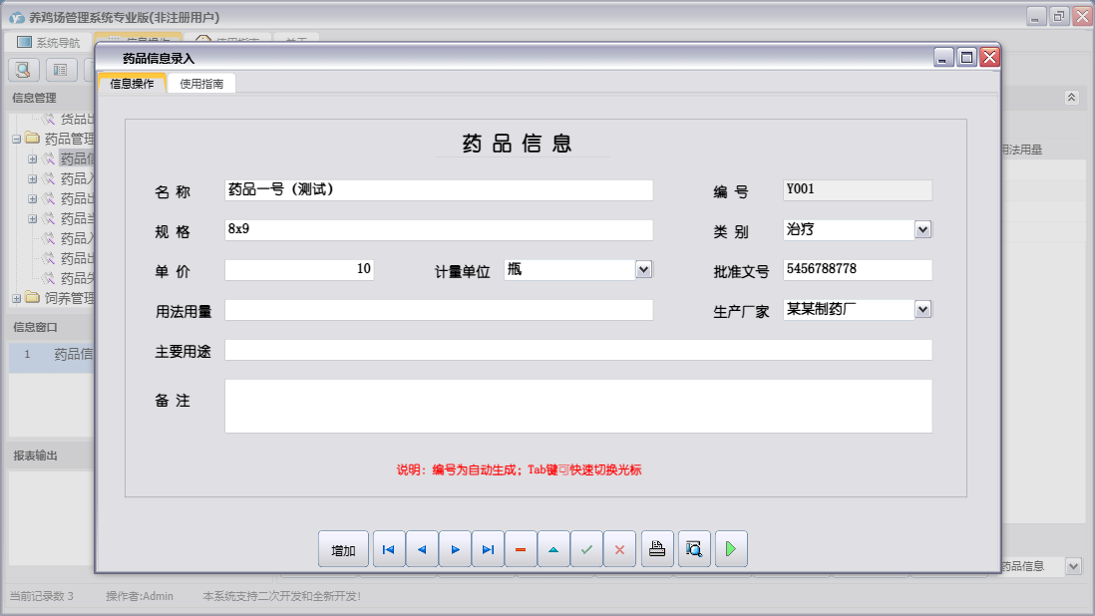Click the next record arrow icon

pos(455,548)
